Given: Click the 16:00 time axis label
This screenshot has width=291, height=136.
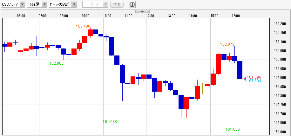Looking at the screenshot, I should [x=236, y=16].
